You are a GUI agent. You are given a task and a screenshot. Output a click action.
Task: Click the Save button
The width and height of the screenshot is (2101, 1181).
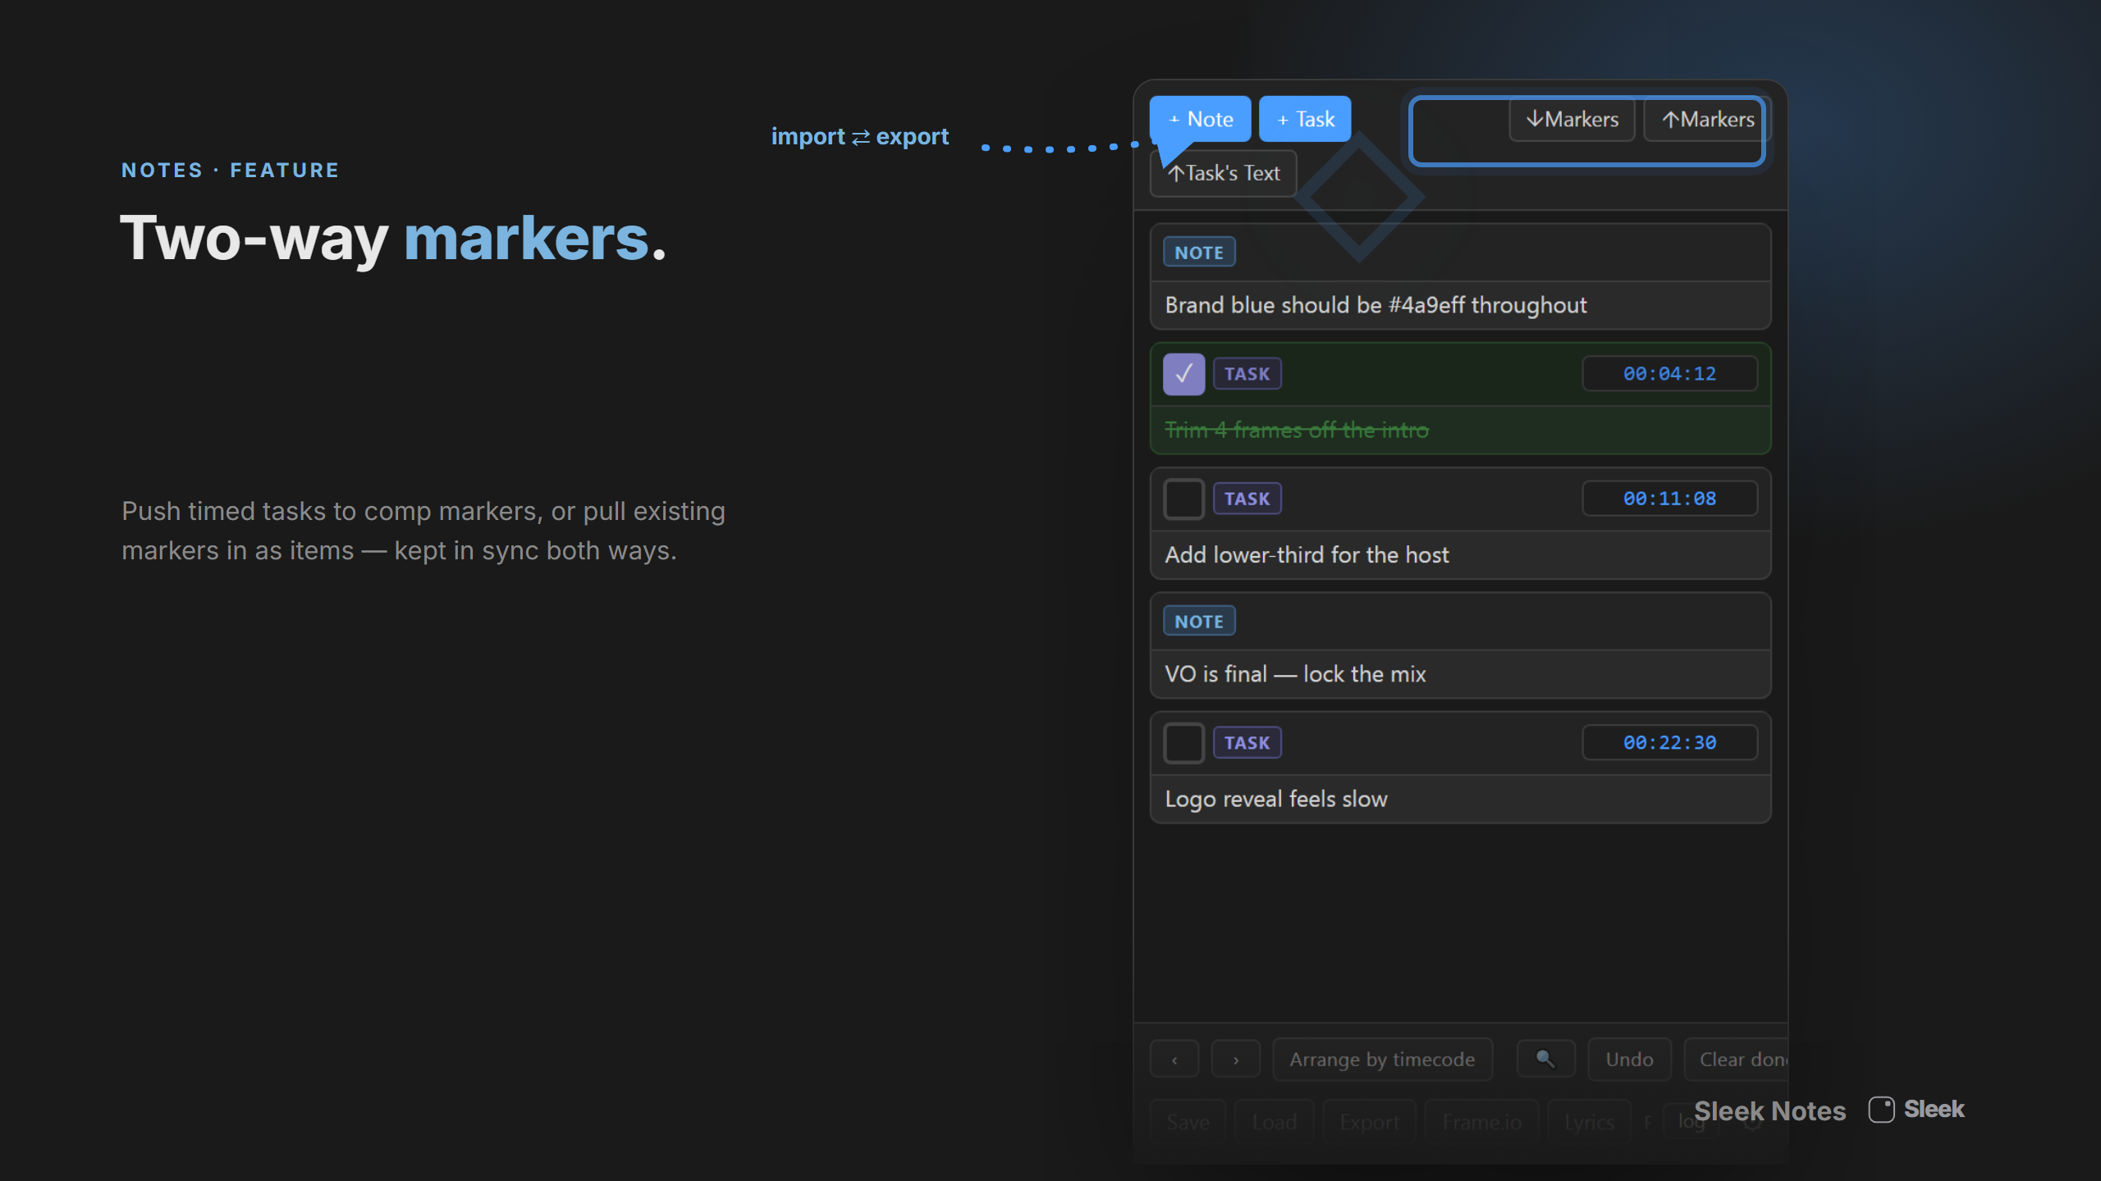tap(1188, 1122)
